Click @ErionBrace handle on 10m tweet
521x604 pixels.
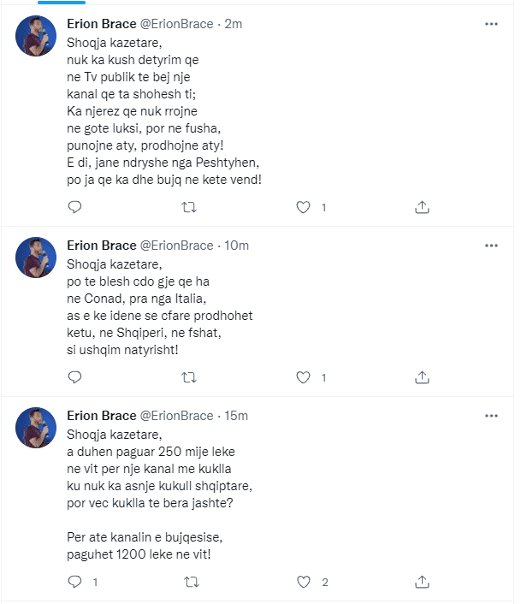175,245
